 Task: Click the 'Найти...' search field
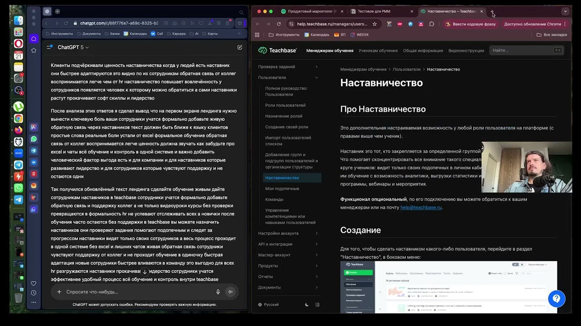click(x=527, y=51)
